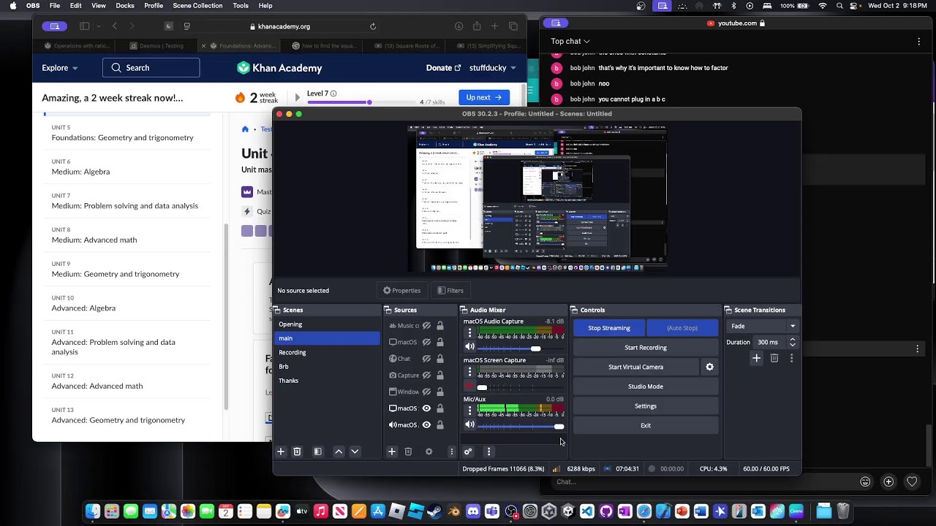Mute the macOS Audio Capture speaker icon
Image resolution: width=936 pixels, height=526 pixels.
[469, 347]
